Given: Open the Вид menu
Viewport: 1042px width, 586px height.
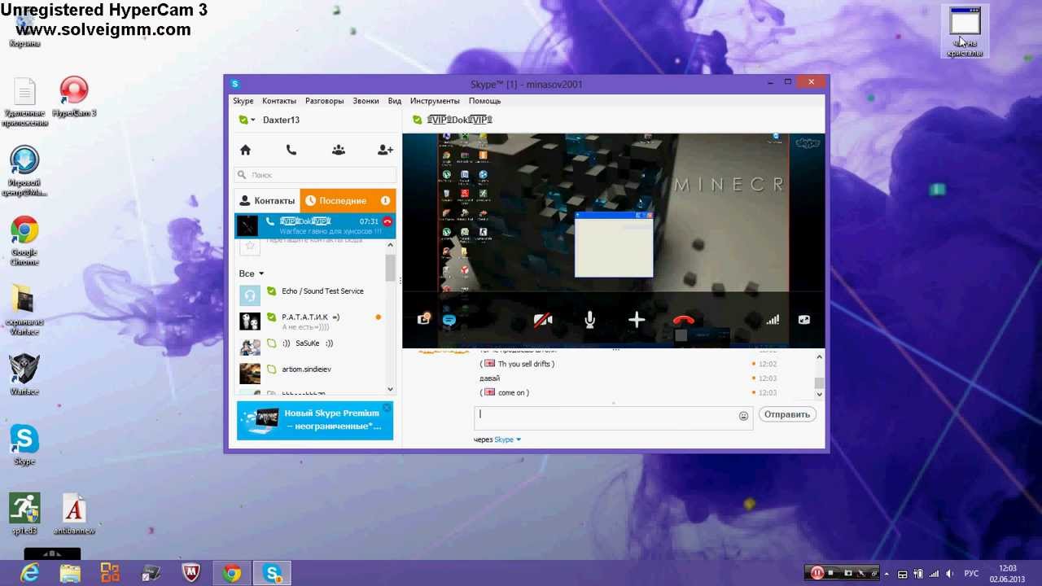Looking at the screenshot, I should click(x=395, y=101).
